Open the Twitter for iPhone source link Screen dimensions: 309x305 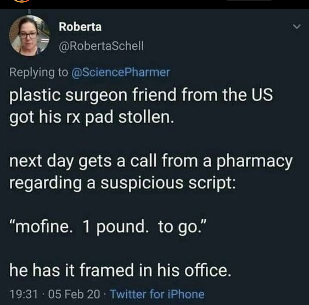point(157,294)
